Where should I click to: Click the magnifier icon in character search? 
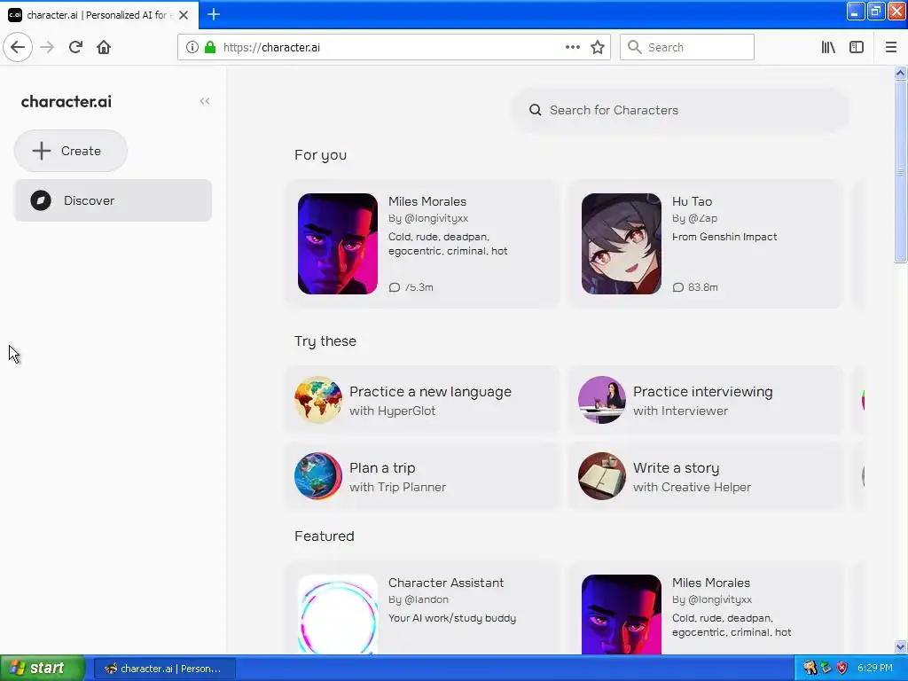(x=535, y=110)
